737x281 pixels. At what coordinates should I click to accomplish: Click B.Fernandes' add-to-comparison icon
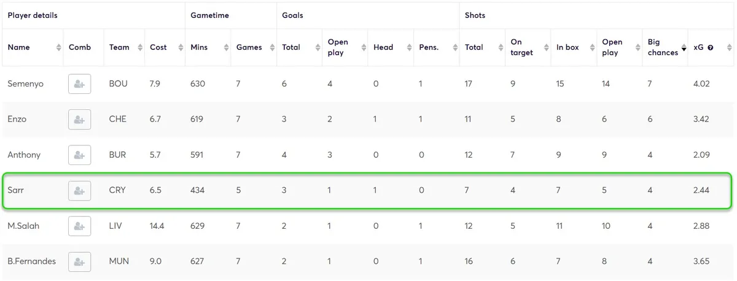[x=79, y=261]
